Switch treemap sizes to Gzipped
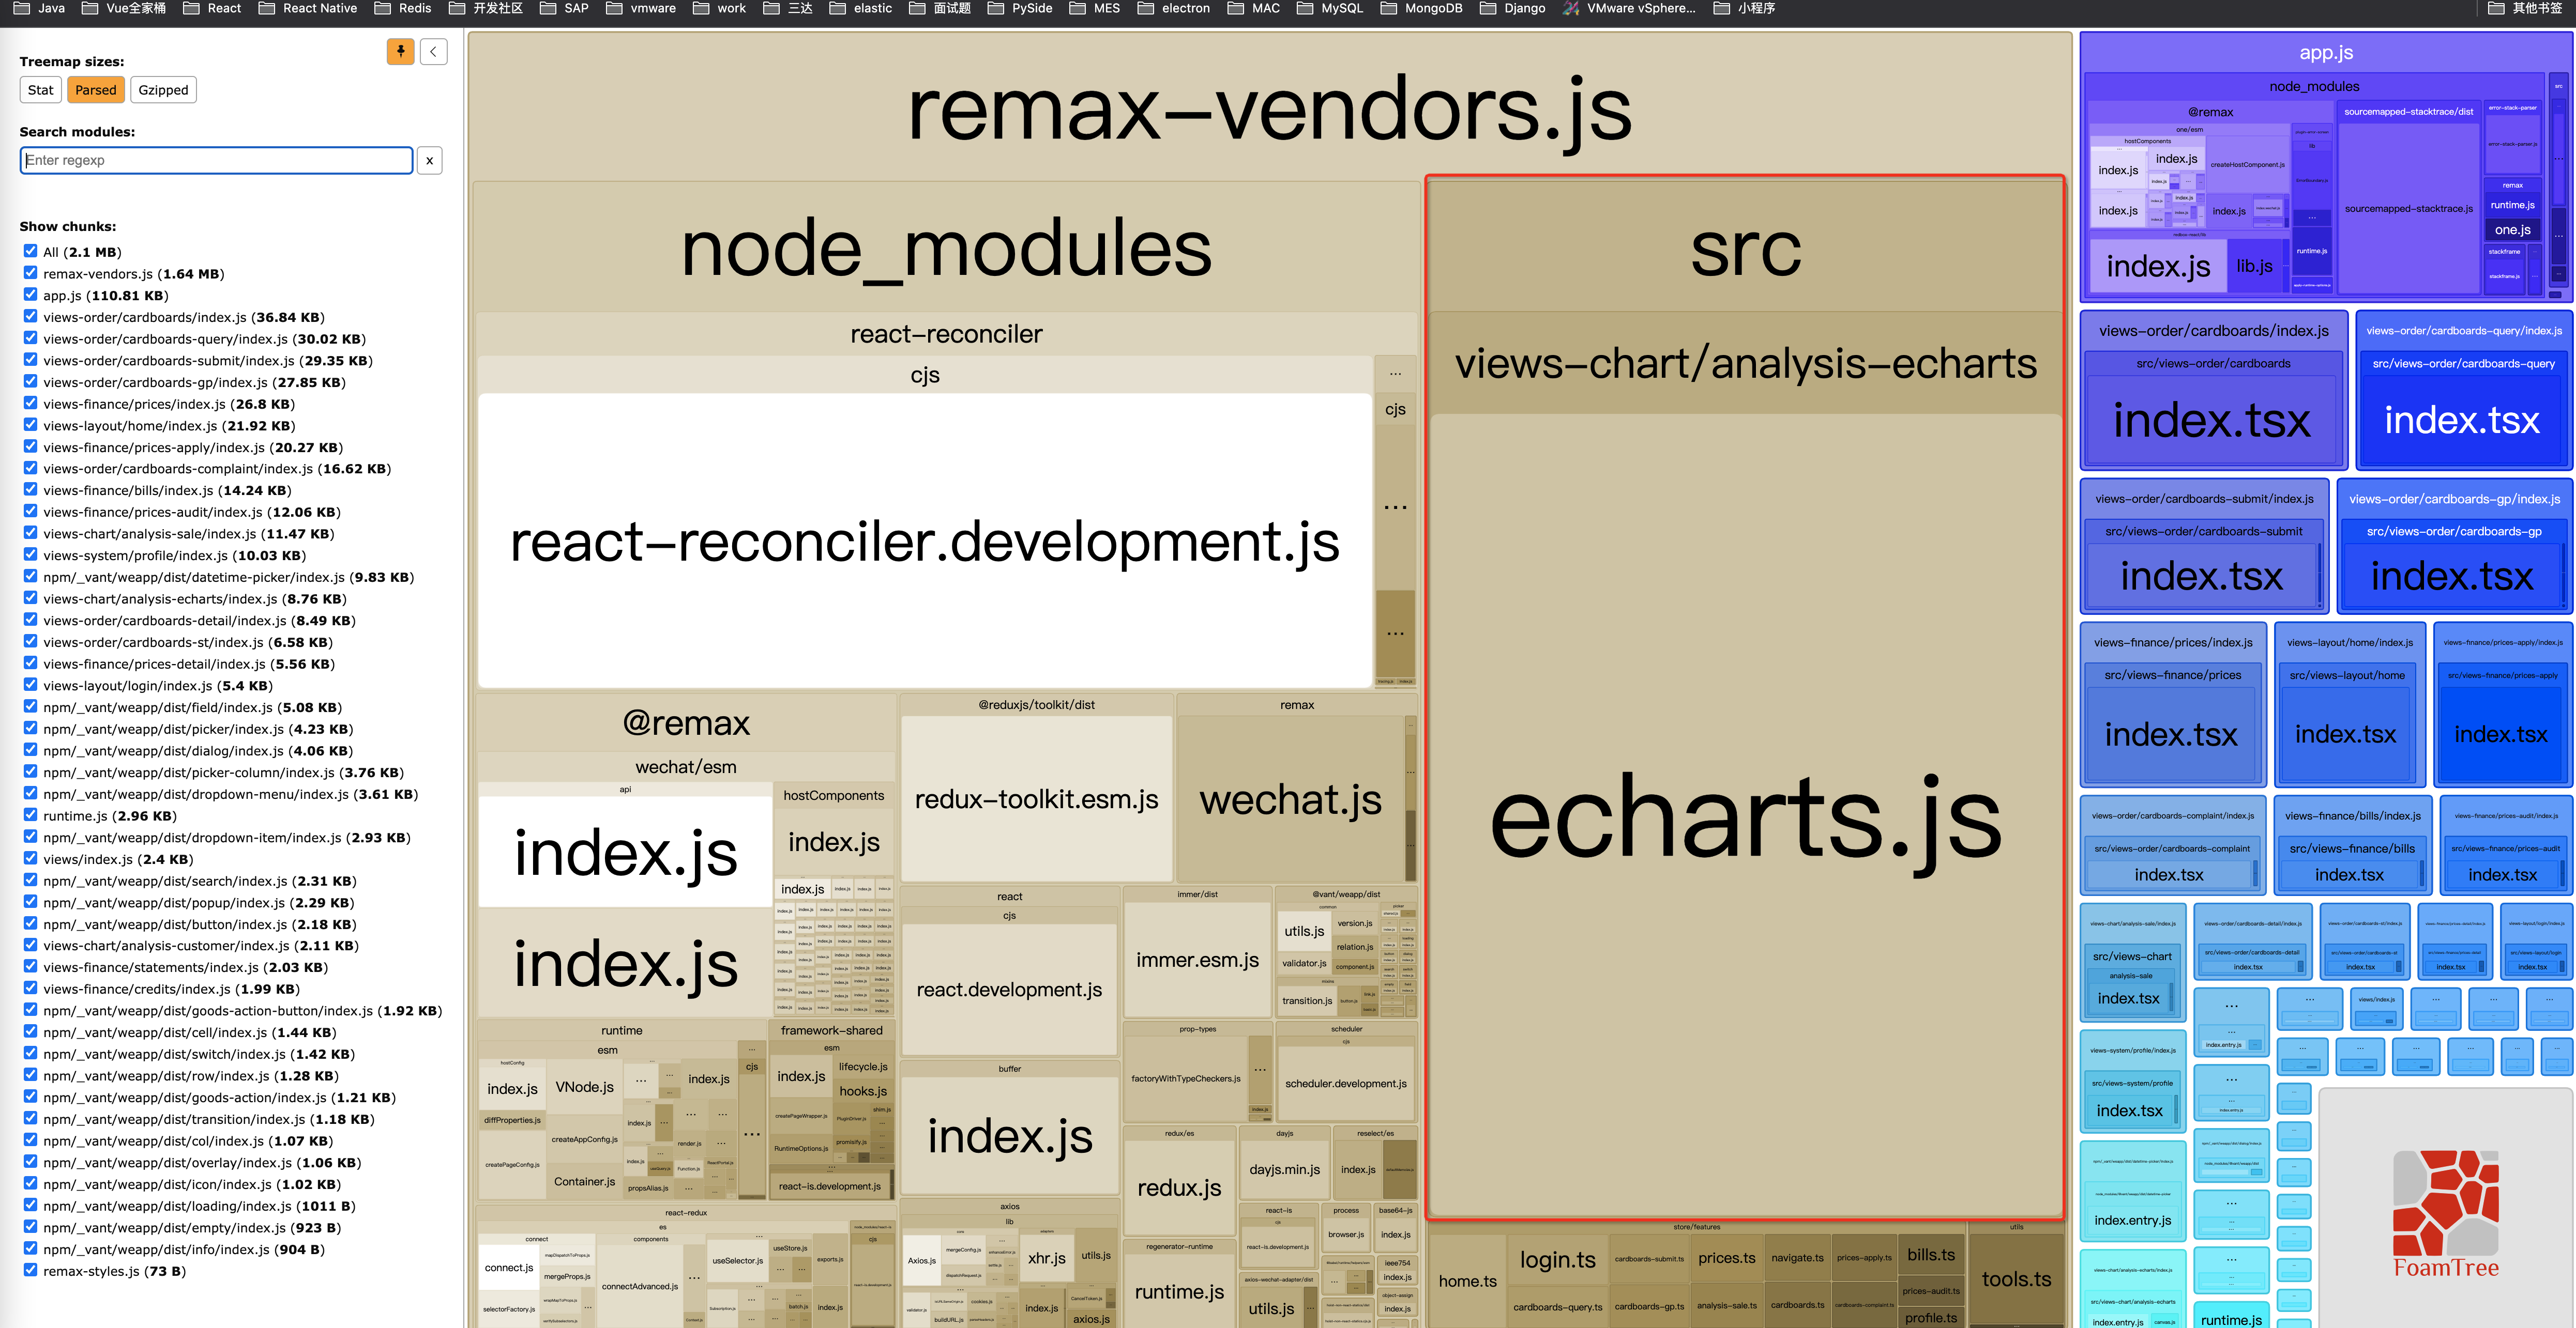 pos(163,90)
